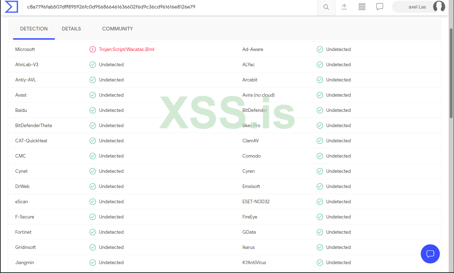Select the Gridinsoft vendor name

[x=25, y=248]
